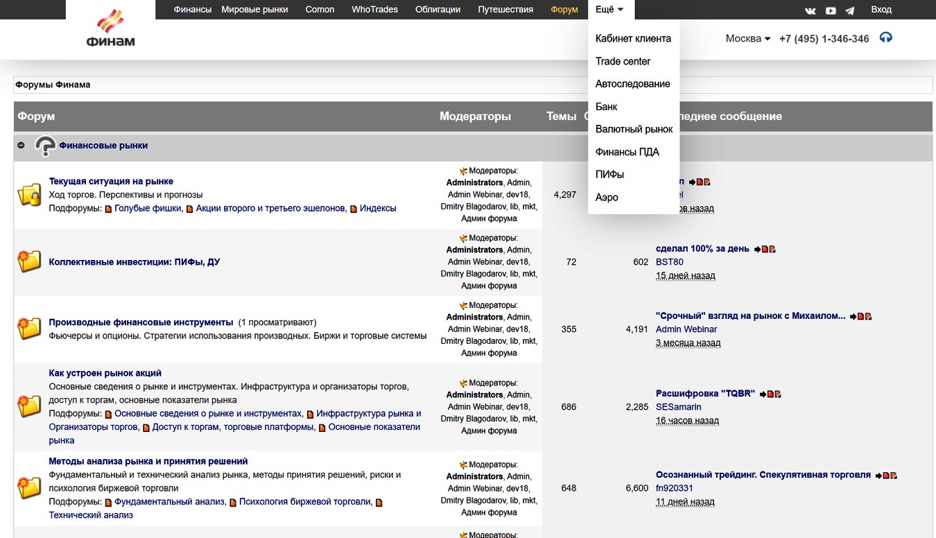This screenshot has width=936, height=538.
Task: Click the small icon before Голубые фишки
Action: 108,209
